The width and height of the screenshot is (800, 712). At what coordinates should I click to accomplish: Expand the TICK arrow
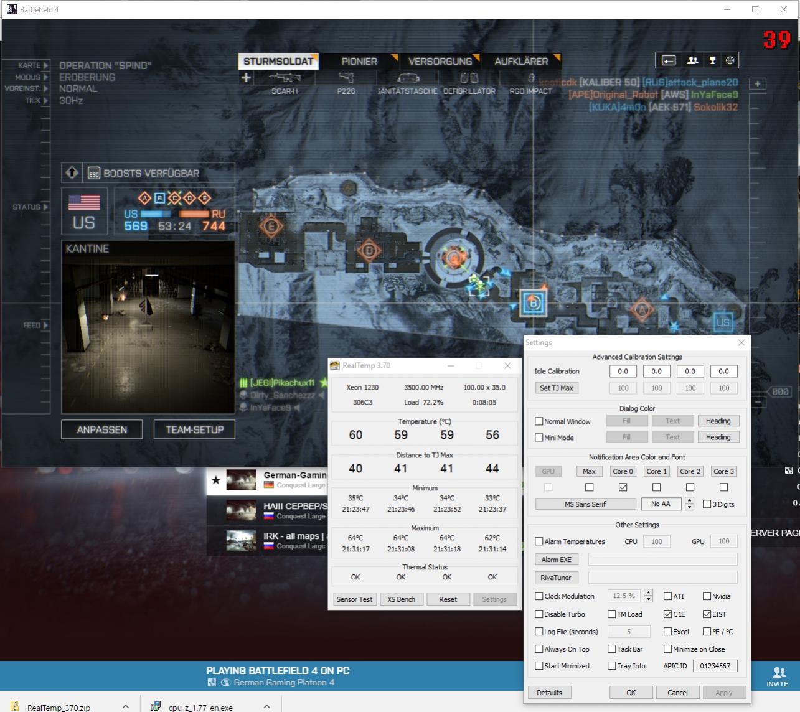tap(45, 100)
